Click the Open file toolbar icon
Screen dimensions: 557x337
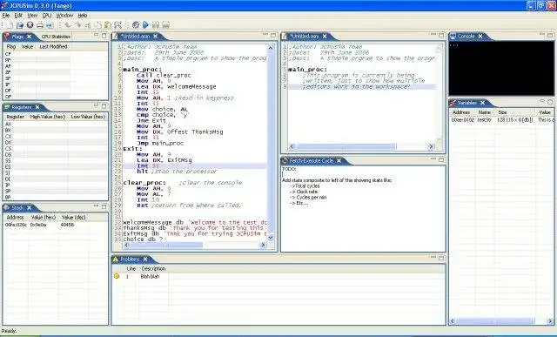click(x=20, y=25)
